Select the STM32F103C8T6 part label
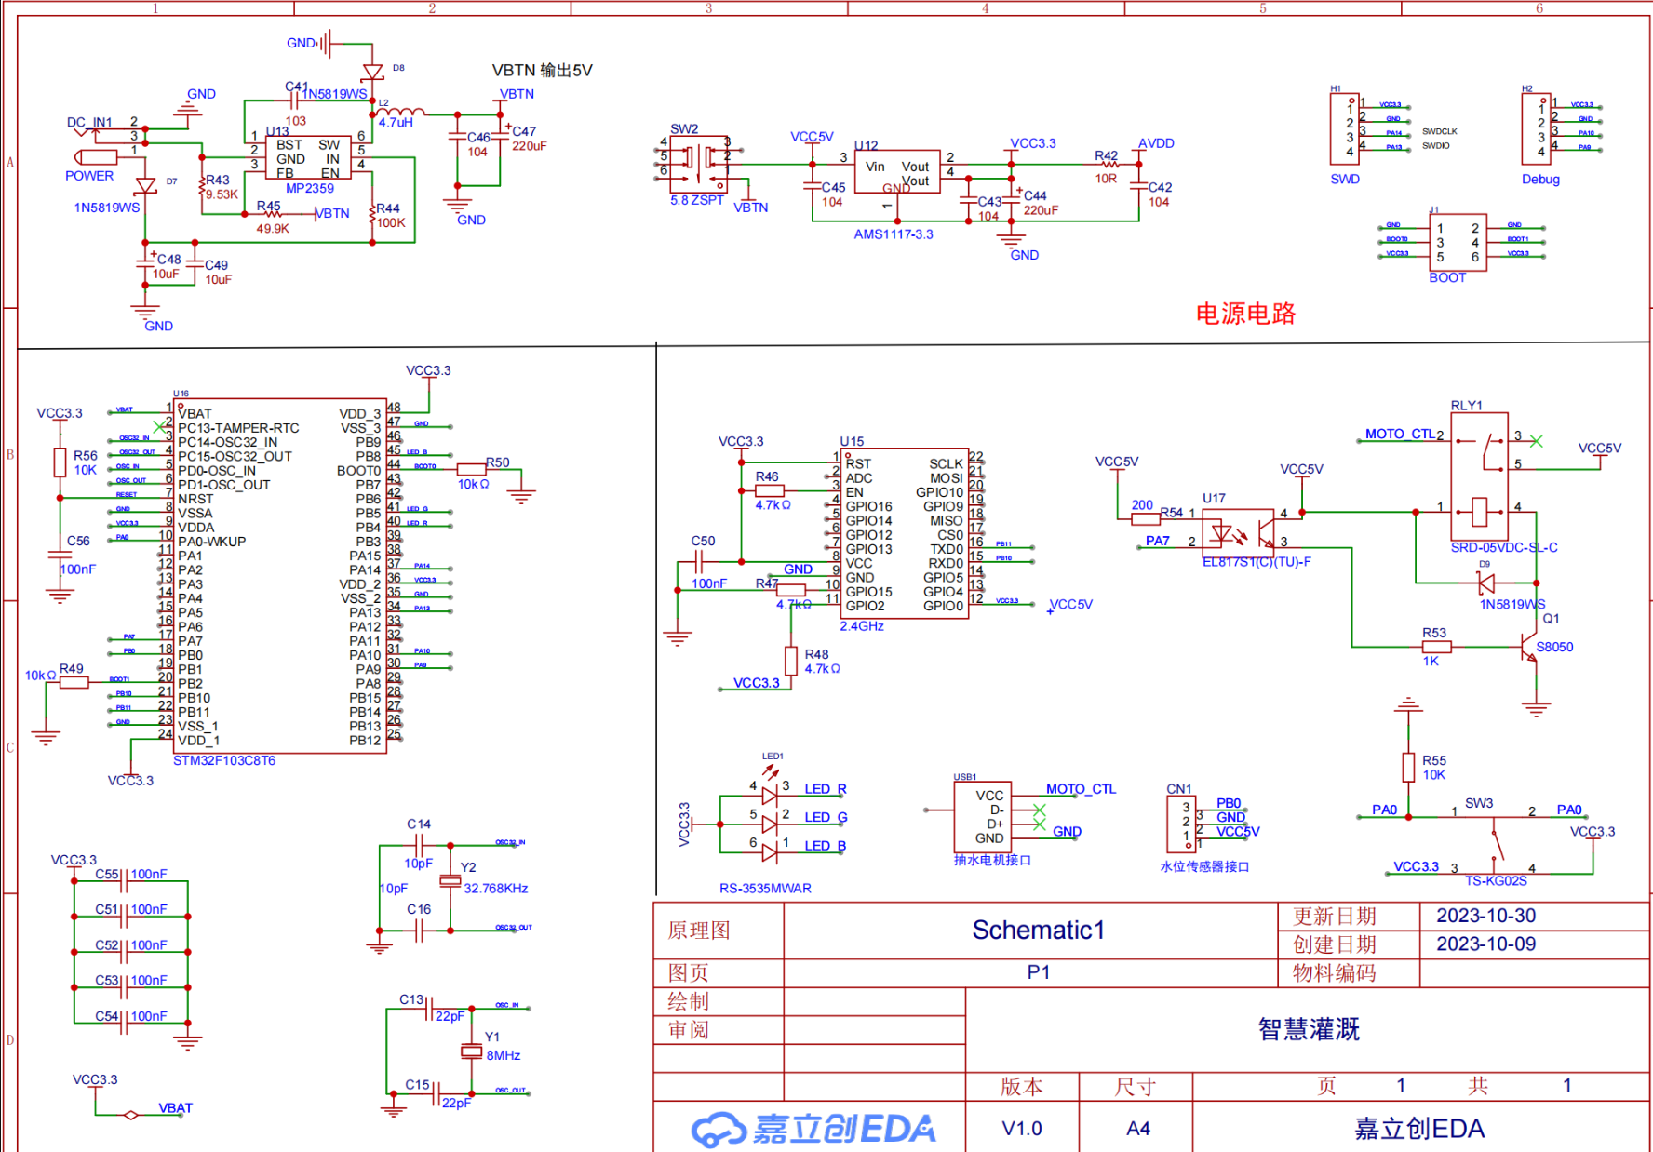The width and height of the screenshot is (1653, 1152). click(x=224, y=761)
